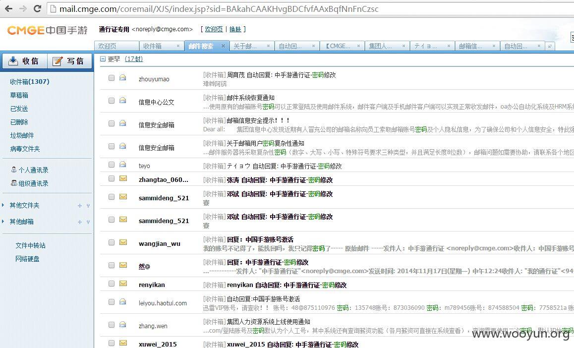
Task: Click unread envelope icon for 然@
Action: pyautogui.click(x=123, y=265)
